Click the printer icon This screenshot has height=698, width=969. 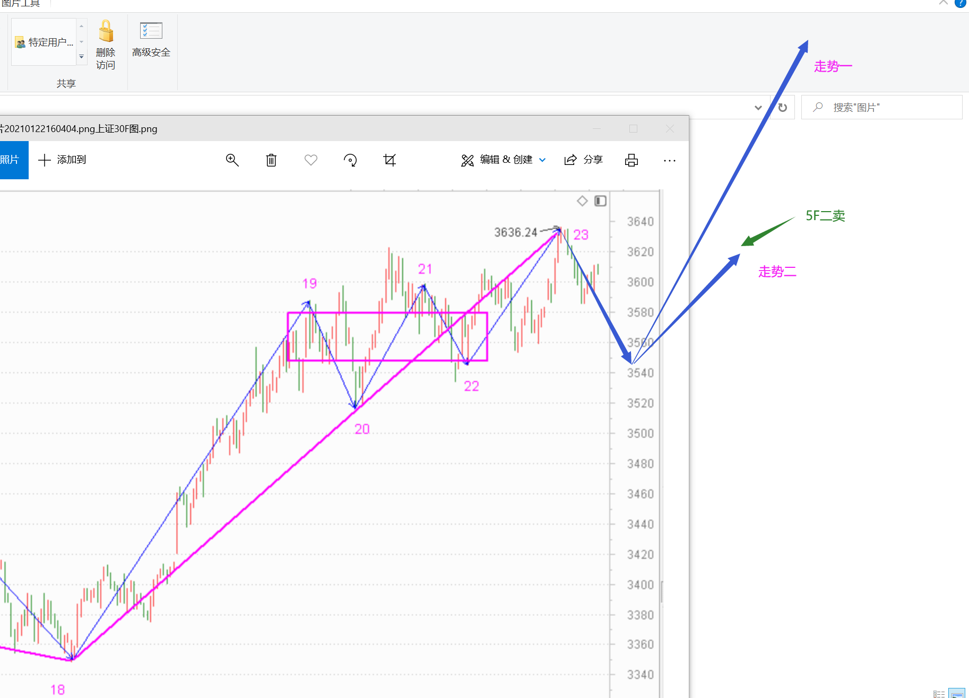pyautogui.click(x=631, y=160)
